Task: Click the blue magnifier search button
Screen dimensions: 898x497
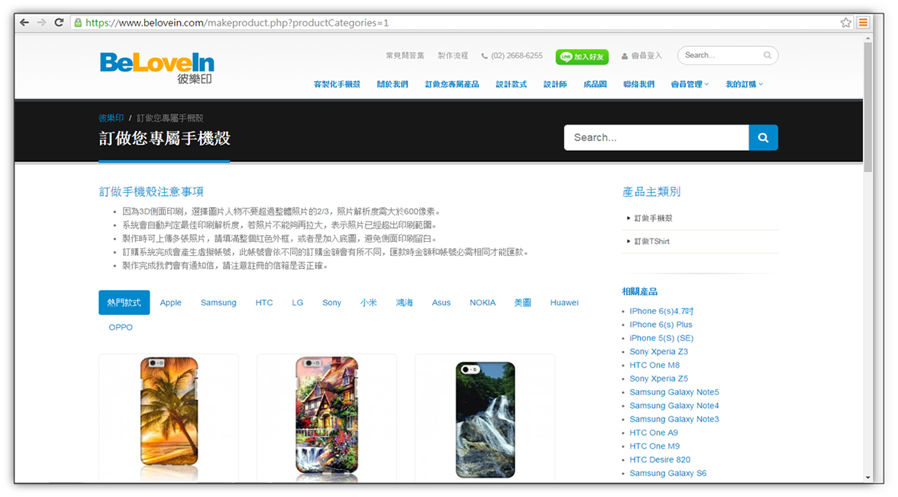Action: [763, 138]
